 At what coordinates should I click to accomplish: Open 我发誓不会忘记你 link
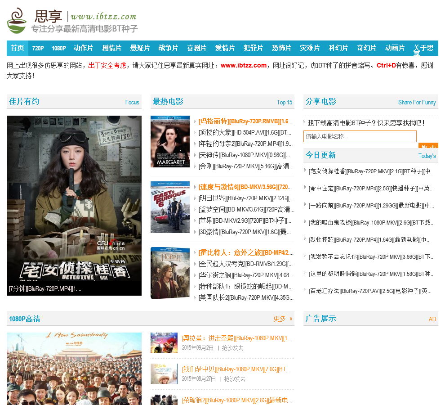tap(371, 256)
